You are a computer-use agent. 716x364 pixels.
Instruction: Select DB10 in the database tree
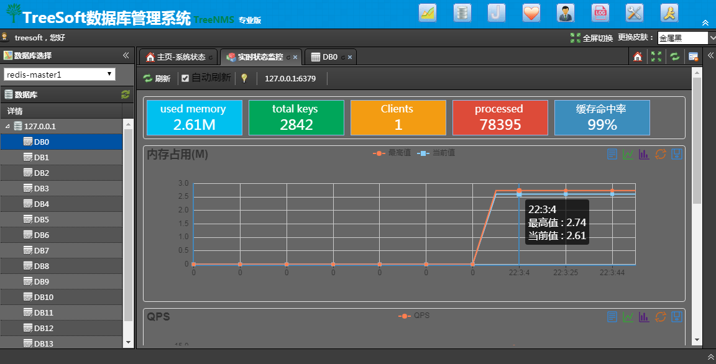pos(61,297)
